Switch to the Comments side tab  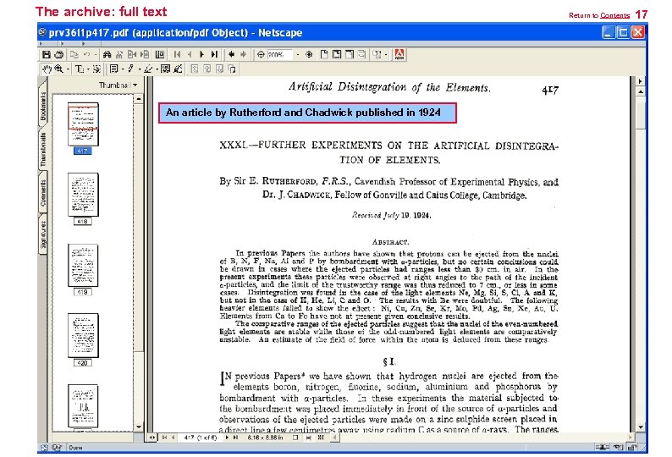click(43, 193)
